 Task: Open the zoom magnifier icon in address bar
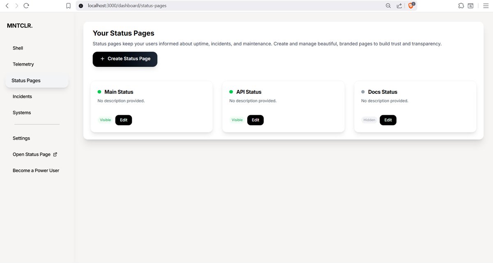388,6
